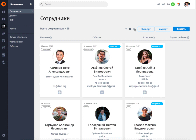Image resolution: width=196 pixels, height=140 pixels.
Task: Open settings gear at sidebar bottom
Action: coord(4,135)
